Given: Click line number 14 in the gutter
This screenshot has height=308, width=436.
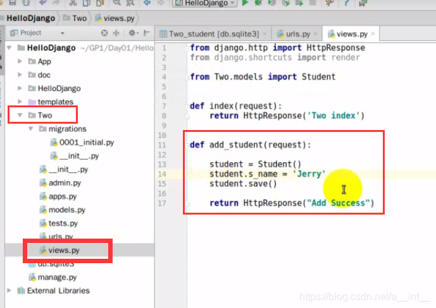Looking at the screenshot, I should [162, 174].
